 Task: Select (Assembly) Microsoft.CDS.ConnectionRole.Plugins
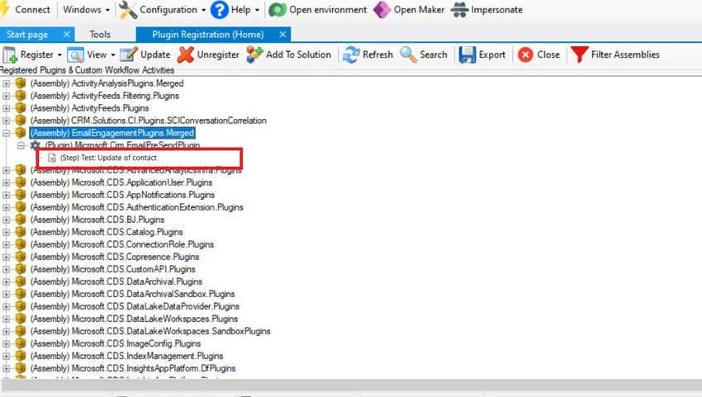tap(121, 244)
